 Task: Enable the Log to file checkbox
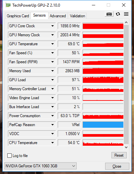click(x=9, y=156)
